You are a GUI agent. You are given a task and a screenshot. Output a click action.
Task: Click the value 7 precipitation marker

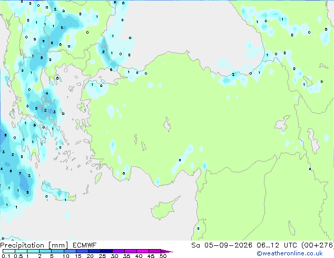pyautogui.click(x=20, y=173)
